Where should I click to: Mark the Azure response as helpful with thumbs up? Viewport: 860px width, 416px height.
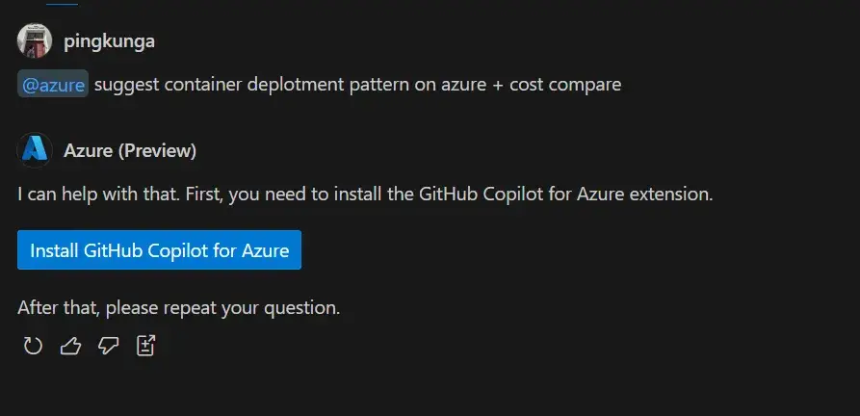tap(70, 346)
